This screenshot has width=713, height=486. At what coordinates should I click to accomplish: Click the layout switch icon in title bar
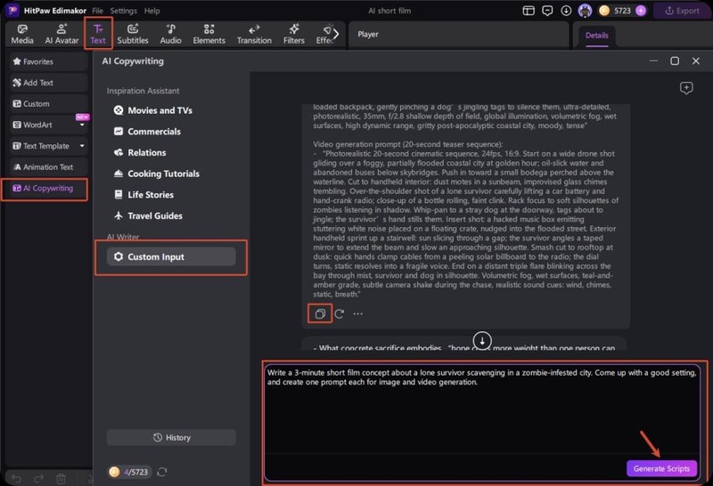529,11
